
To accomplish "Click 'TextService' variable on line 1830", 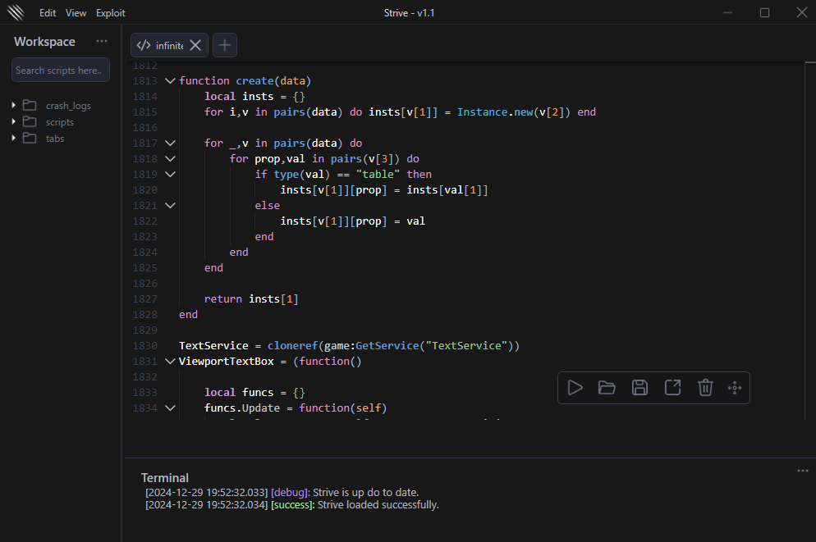I will click(x=214, y=345).
